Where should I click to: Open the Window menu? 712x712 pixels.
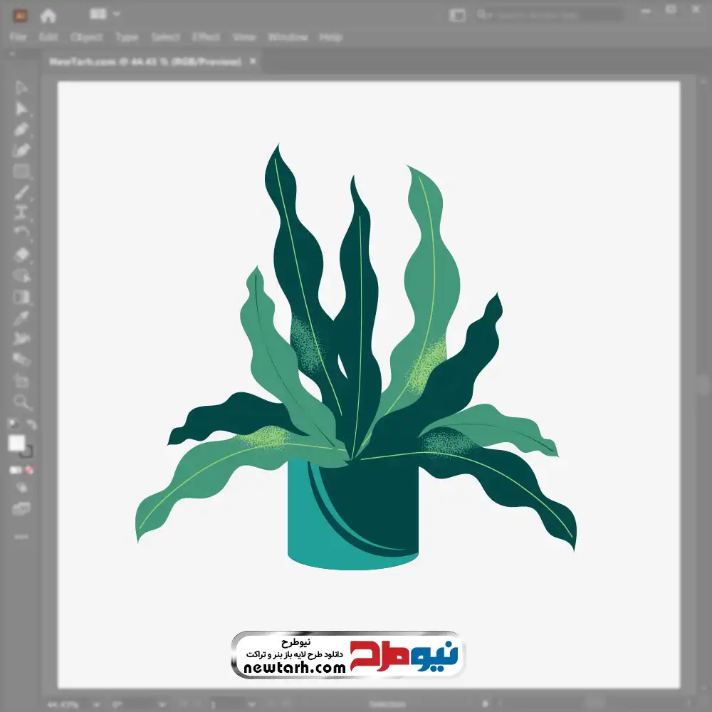[x=288, y=37]
